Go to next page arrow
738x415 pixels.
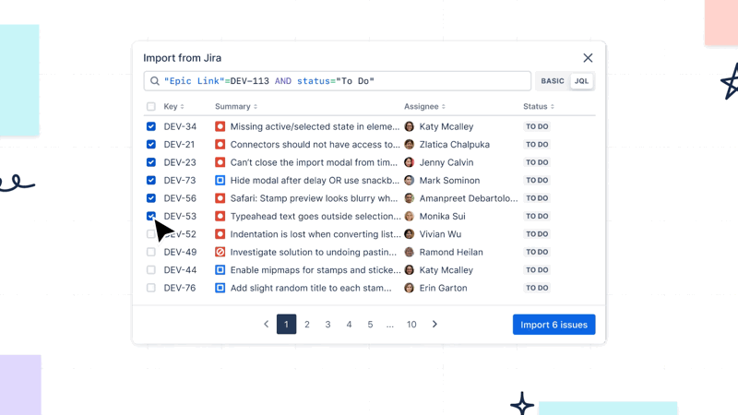pyautogui.click(x=434, y=325)
